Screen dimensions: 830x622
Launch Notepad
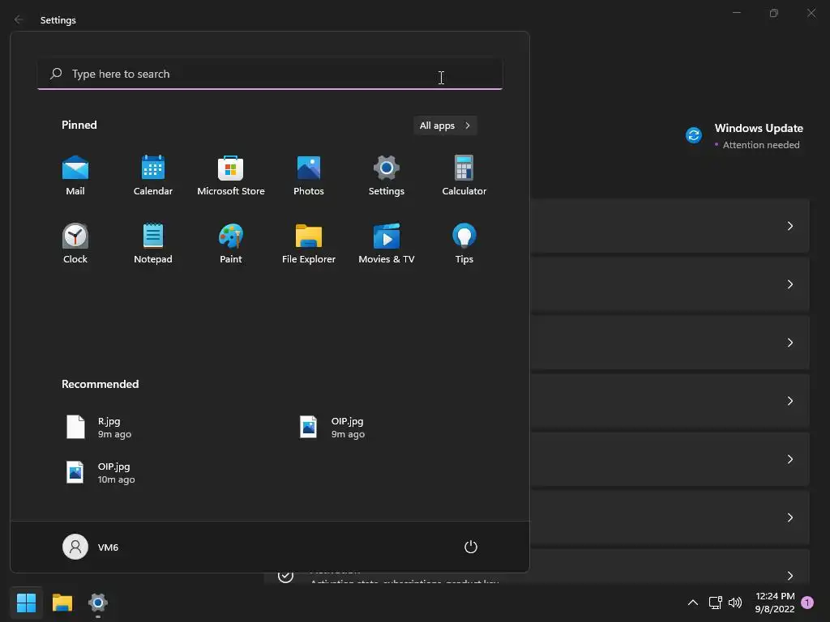pos(153,244)
